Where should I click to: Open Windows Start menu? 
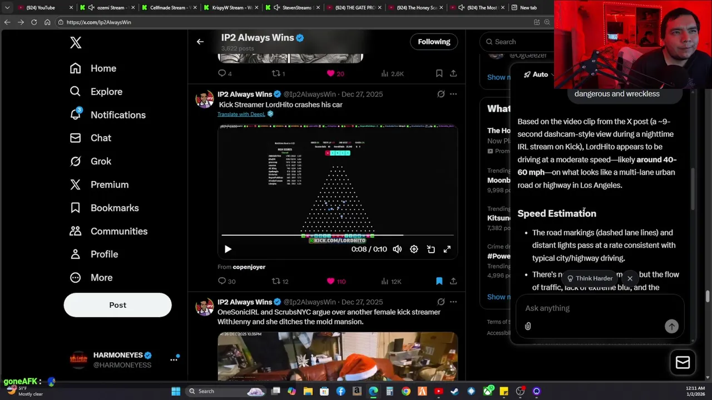[176, 391]
